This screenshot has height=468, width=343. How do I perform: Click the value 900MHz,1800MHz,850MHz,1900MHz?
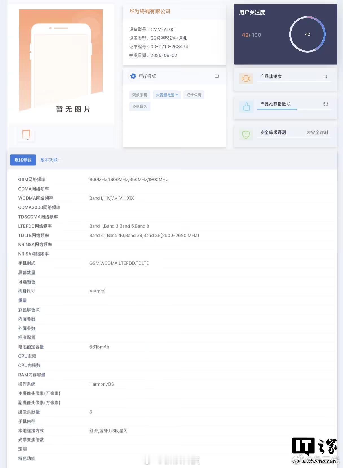click(x=128, y=179)
